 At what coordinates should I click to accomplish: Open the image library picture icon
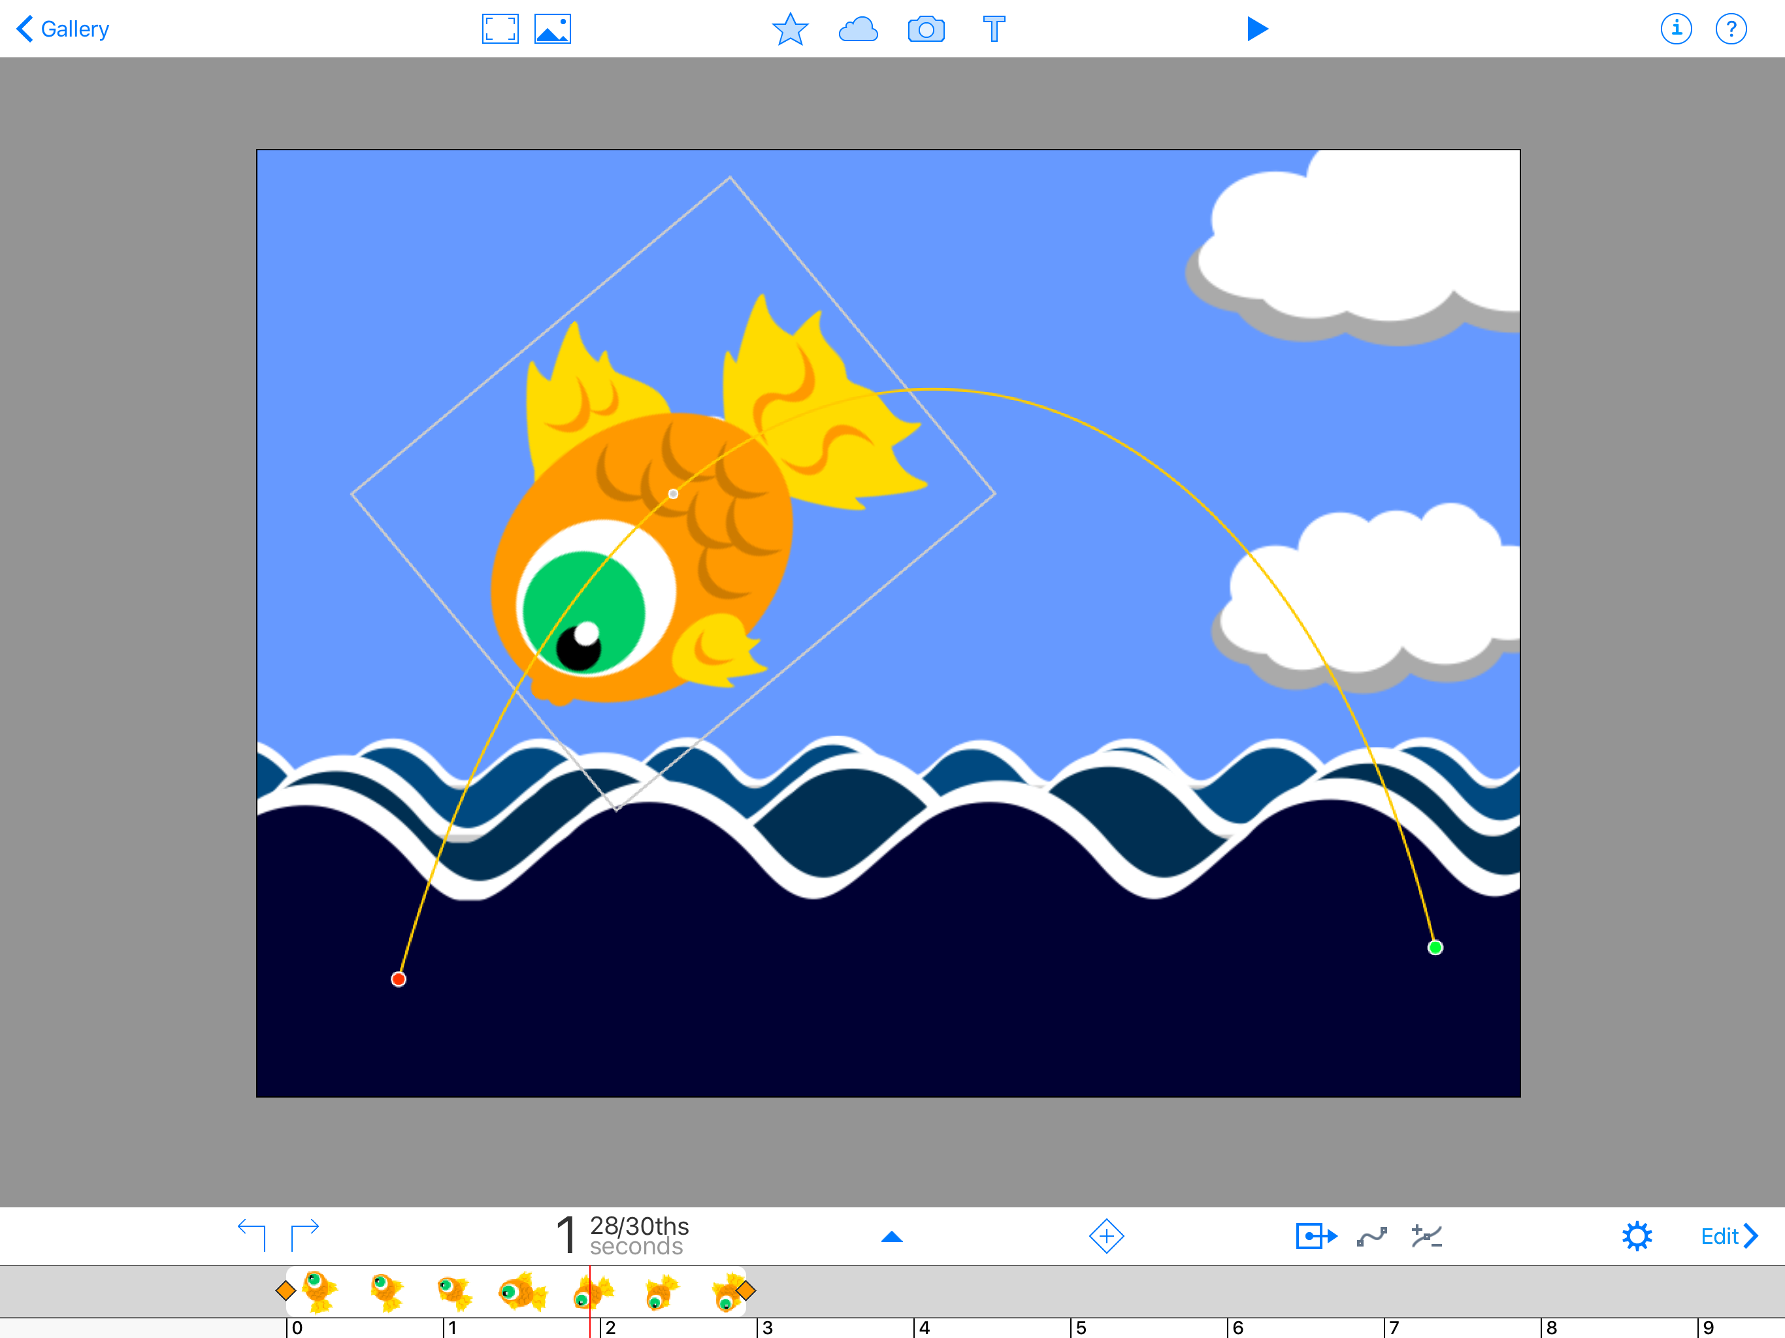point(553,29)
